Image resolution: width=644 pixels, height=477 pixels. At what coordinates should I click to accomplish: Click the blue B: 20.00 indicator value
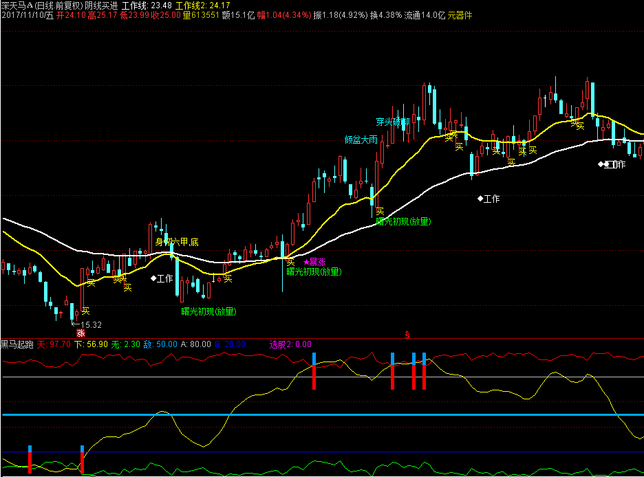(230, 344)
